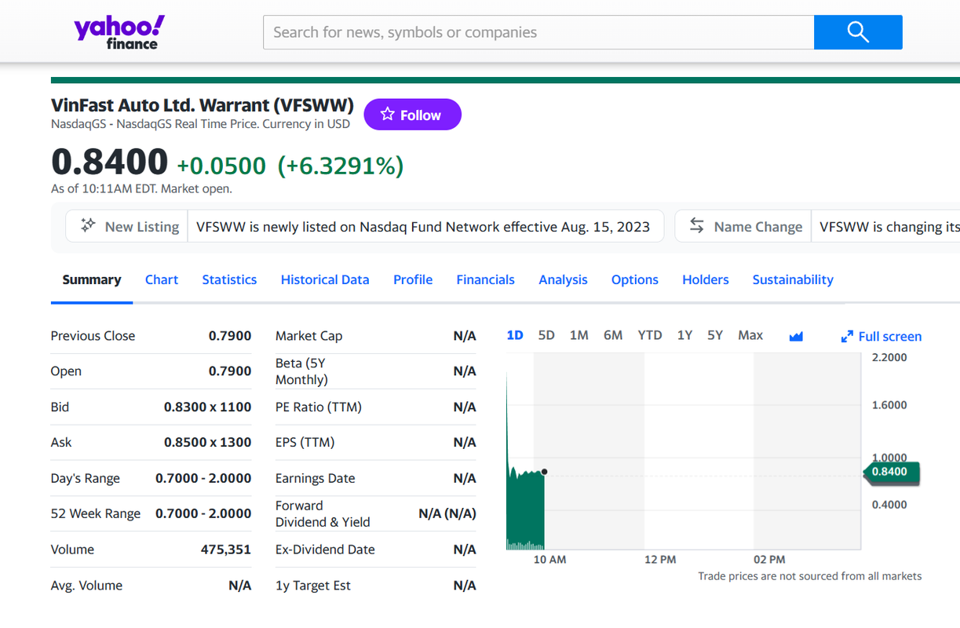Click the area chart type icon

click(796, 336)
